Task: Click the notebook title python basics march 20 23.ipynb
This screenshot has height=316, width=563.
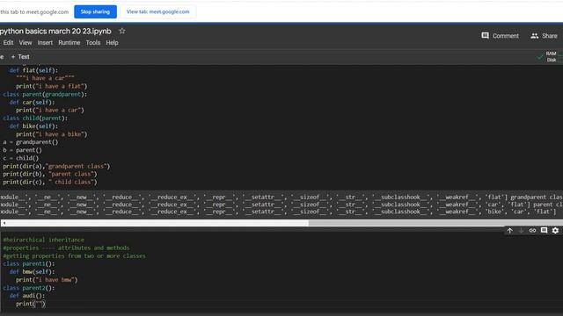Action: click(55, 32)
